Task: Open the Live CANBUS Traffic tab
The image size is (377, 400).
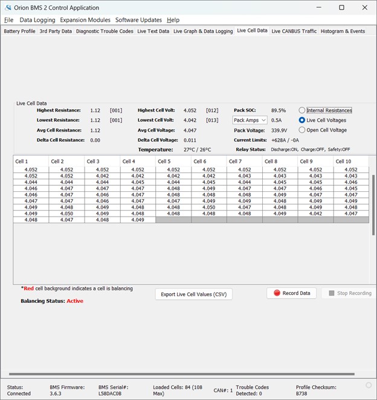Action: click(x=294, y=31)
